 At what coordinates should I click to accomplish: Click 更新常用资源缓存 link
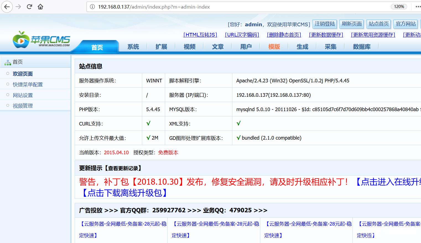pos(373,35)
